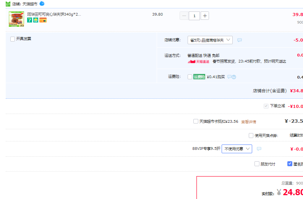This screenshot has width=303, height=199.
Task: Click the text 普通配送 快递 免邮
Action: click(204, 56)
